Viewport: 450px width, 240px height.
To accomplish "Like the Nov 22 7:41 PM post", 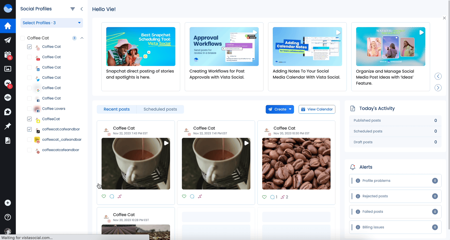I will coord(184,196).
